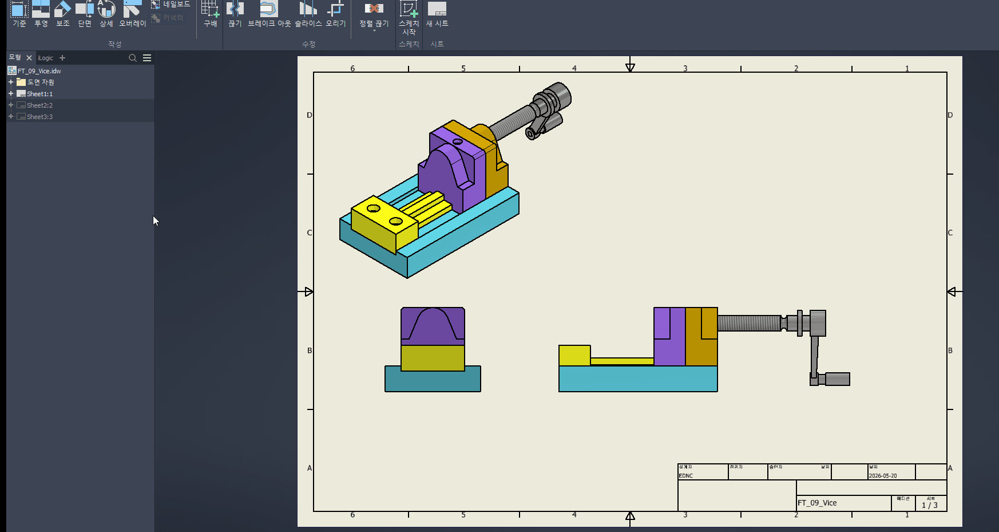This screenshot has height=532, width=999.
Task: Start the 단면 section view tool
Action: 85,14
